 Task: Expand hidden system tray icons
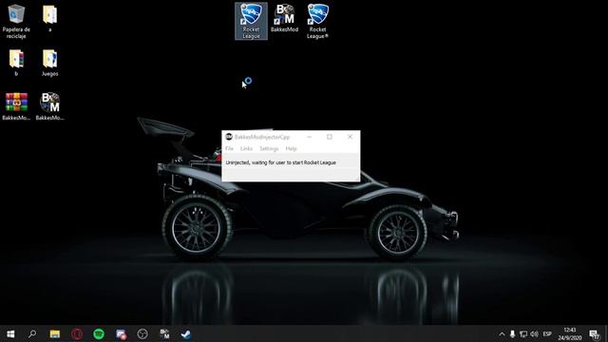click(x=502, y=333)
